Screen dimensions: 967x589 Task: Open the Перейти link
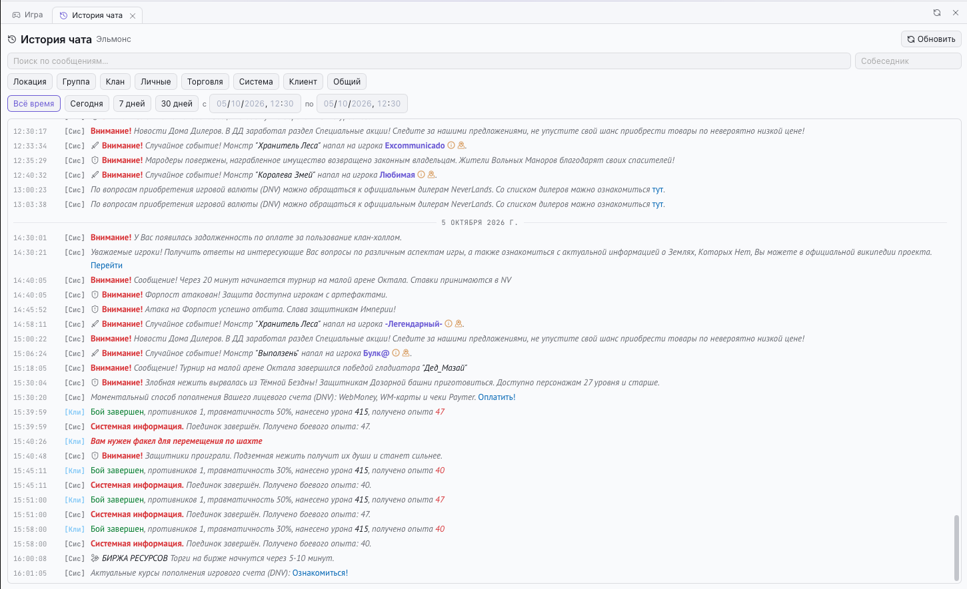[107, 266]
